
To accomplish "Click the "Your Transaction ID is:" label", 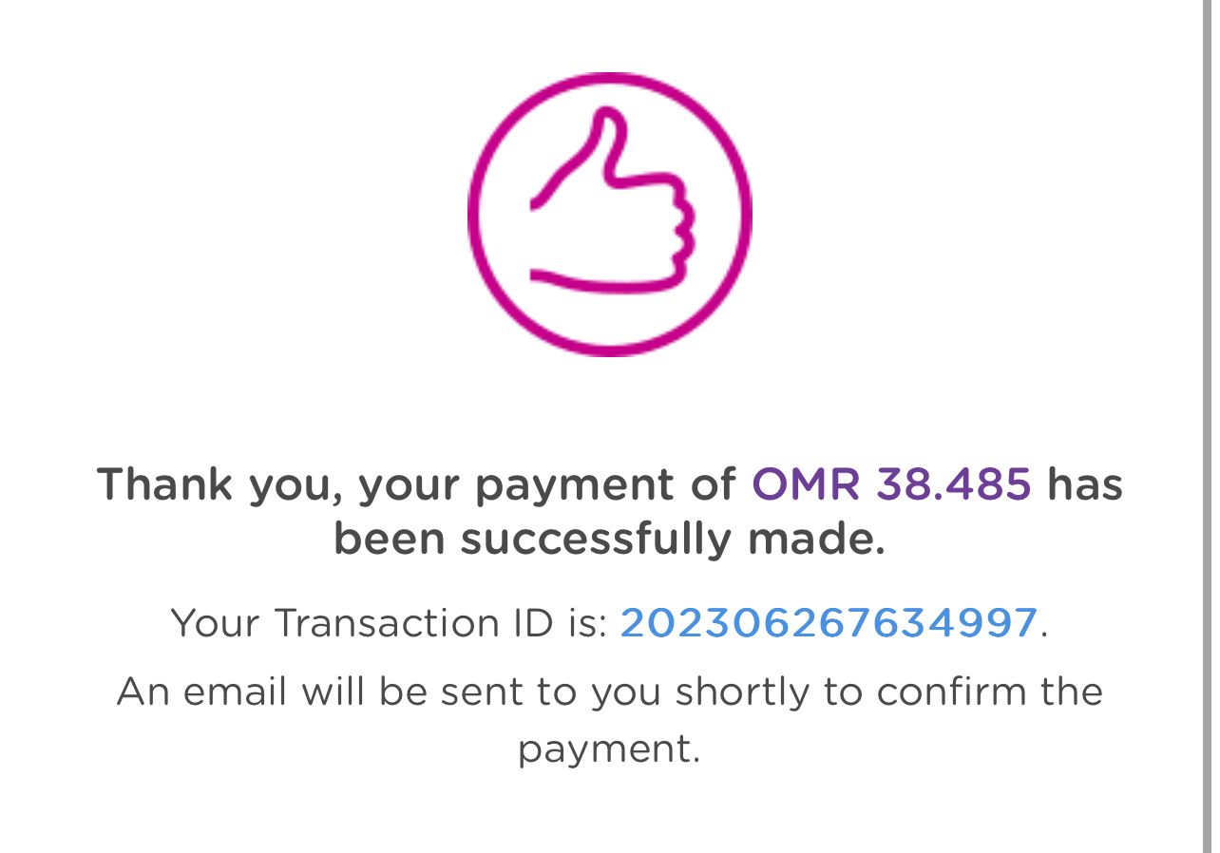I will (389, 623).
